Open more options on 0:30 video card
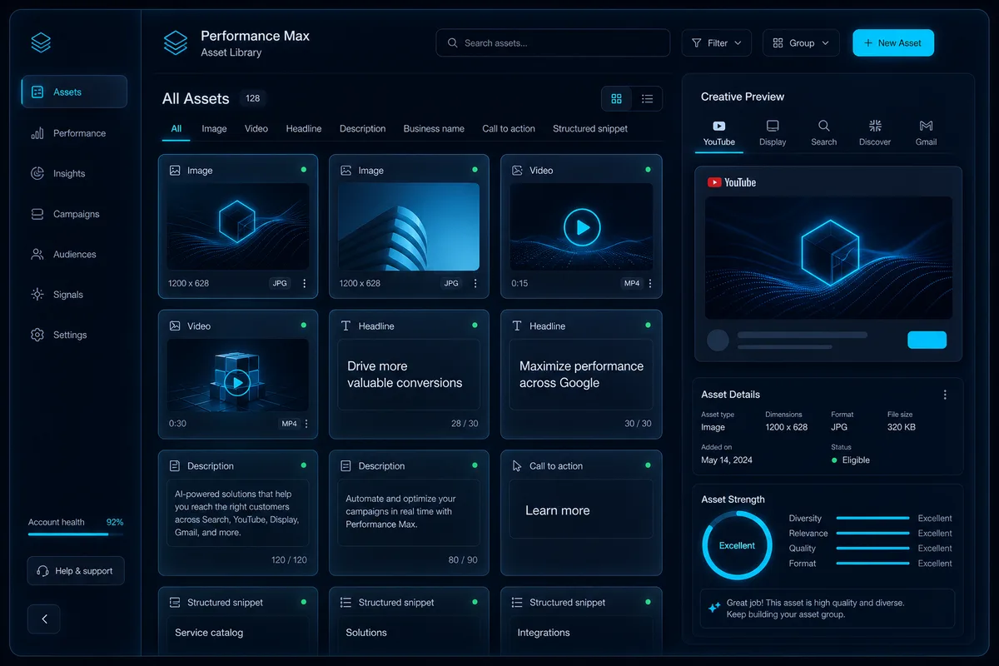999x666 pixels. click(306, 424)
